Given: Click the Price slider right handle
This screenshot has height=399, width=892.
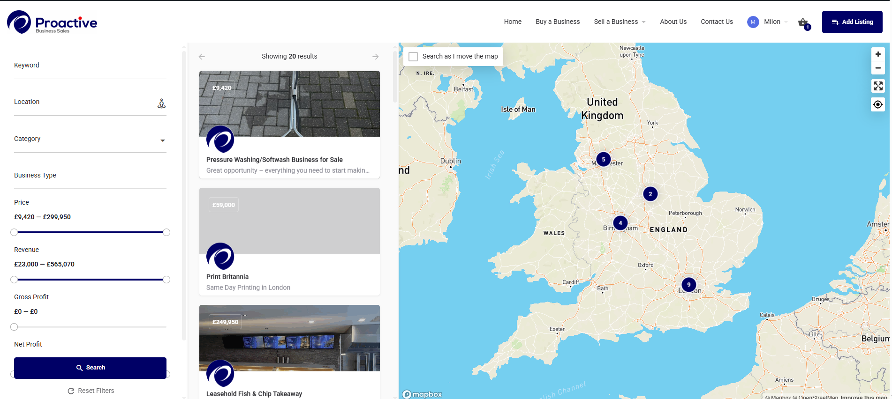Looking at the screenshot, I should (166, 232).
